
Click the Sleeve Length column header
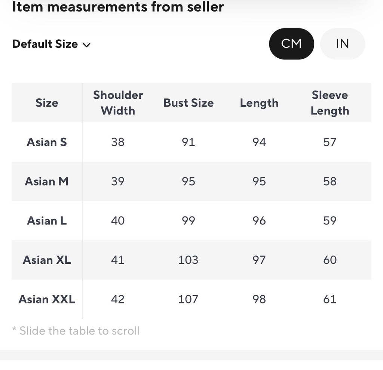tap(330, 103)
